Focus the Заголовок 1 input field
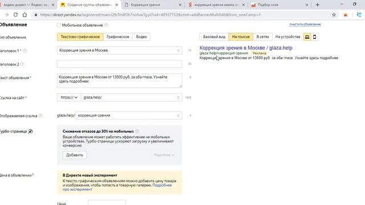The width and height of the screenshot is (365, 205). coord(119,51)
